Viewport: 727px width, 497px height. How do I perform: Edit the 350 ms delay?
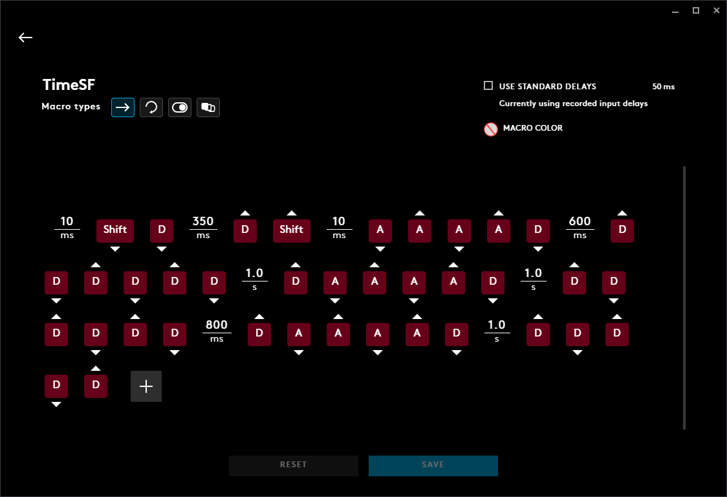click(x=203, y=228)
